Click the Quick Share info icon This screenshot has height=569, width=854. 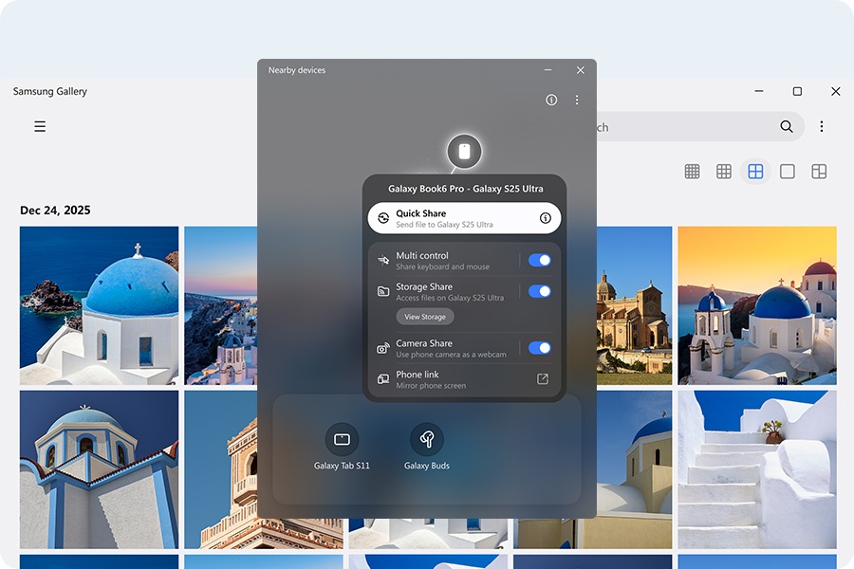tap(546, 218)
